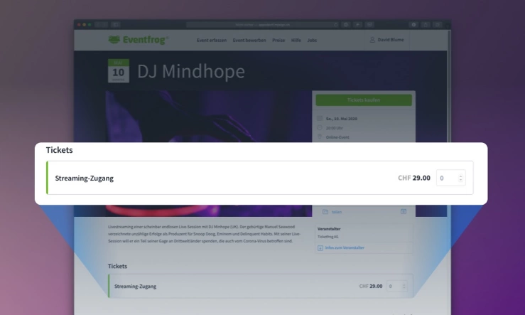Click the calendar icon beside So., 10. Mai 2020

320,118
